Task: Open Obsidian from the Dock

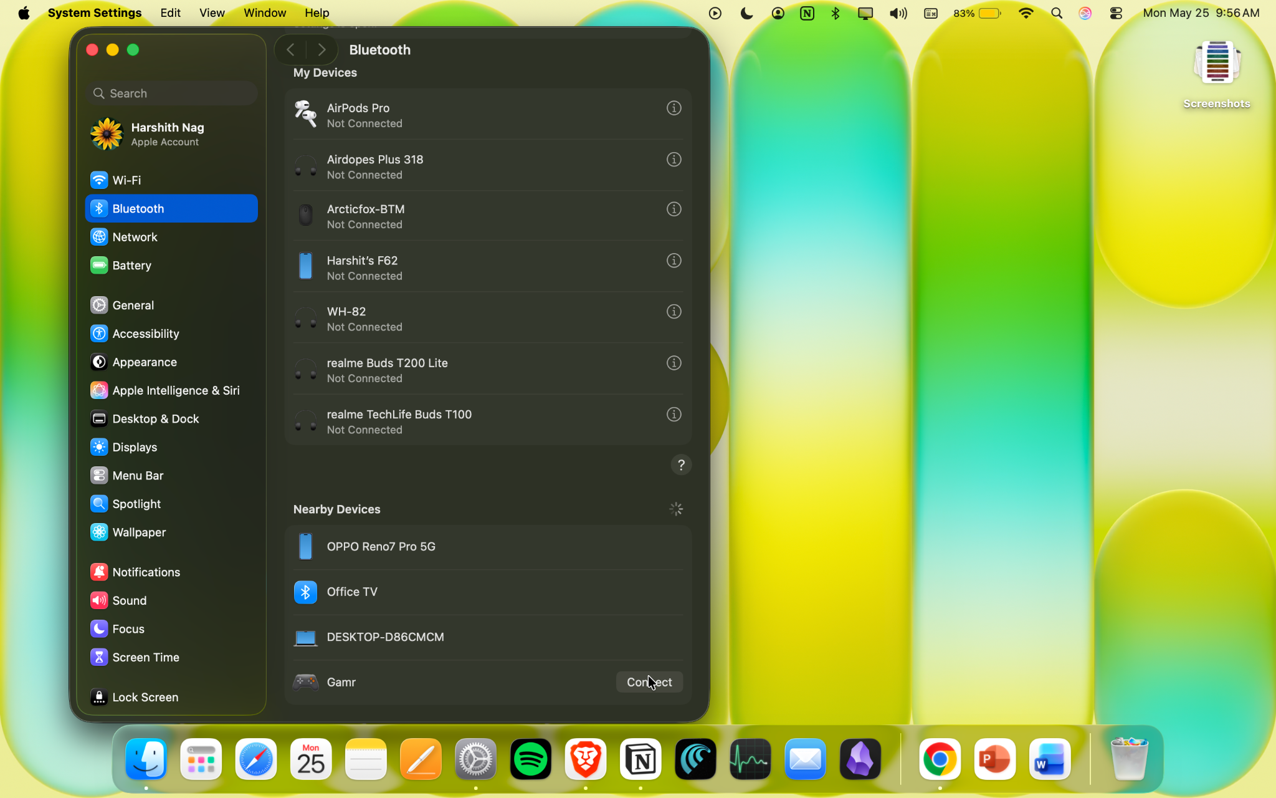Action: click(x=860, y=759)
